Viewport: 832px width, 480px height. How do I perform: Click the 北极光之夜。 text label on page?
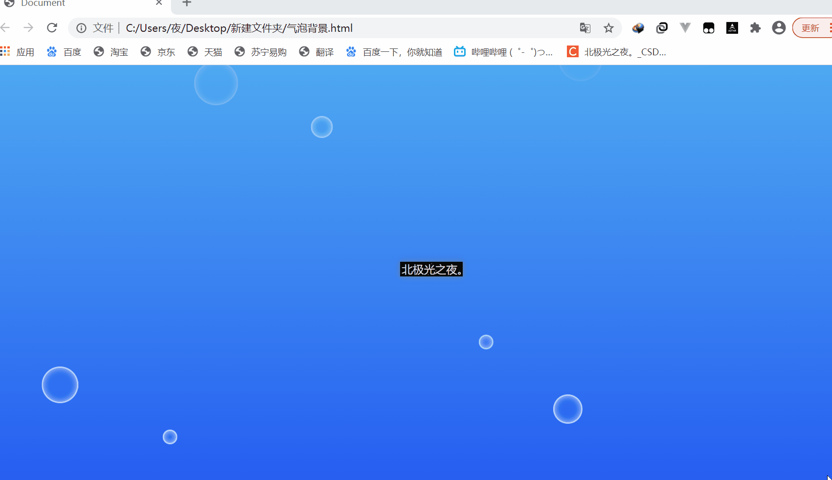click(x=431, y=270)
